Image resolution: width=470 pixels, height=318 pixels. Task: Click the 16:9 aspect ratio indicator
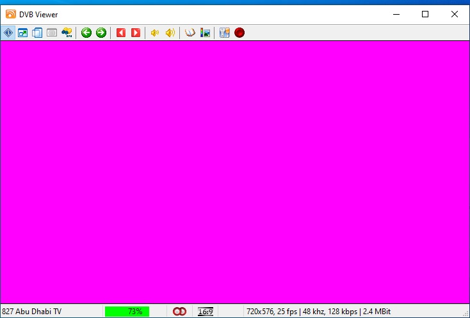tap(206, 312)
